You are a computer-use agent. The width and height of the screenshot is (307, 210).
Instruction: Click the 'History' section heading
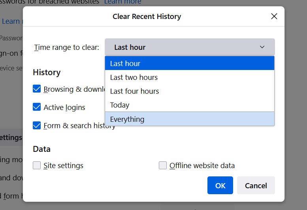(x=47, y=72)
